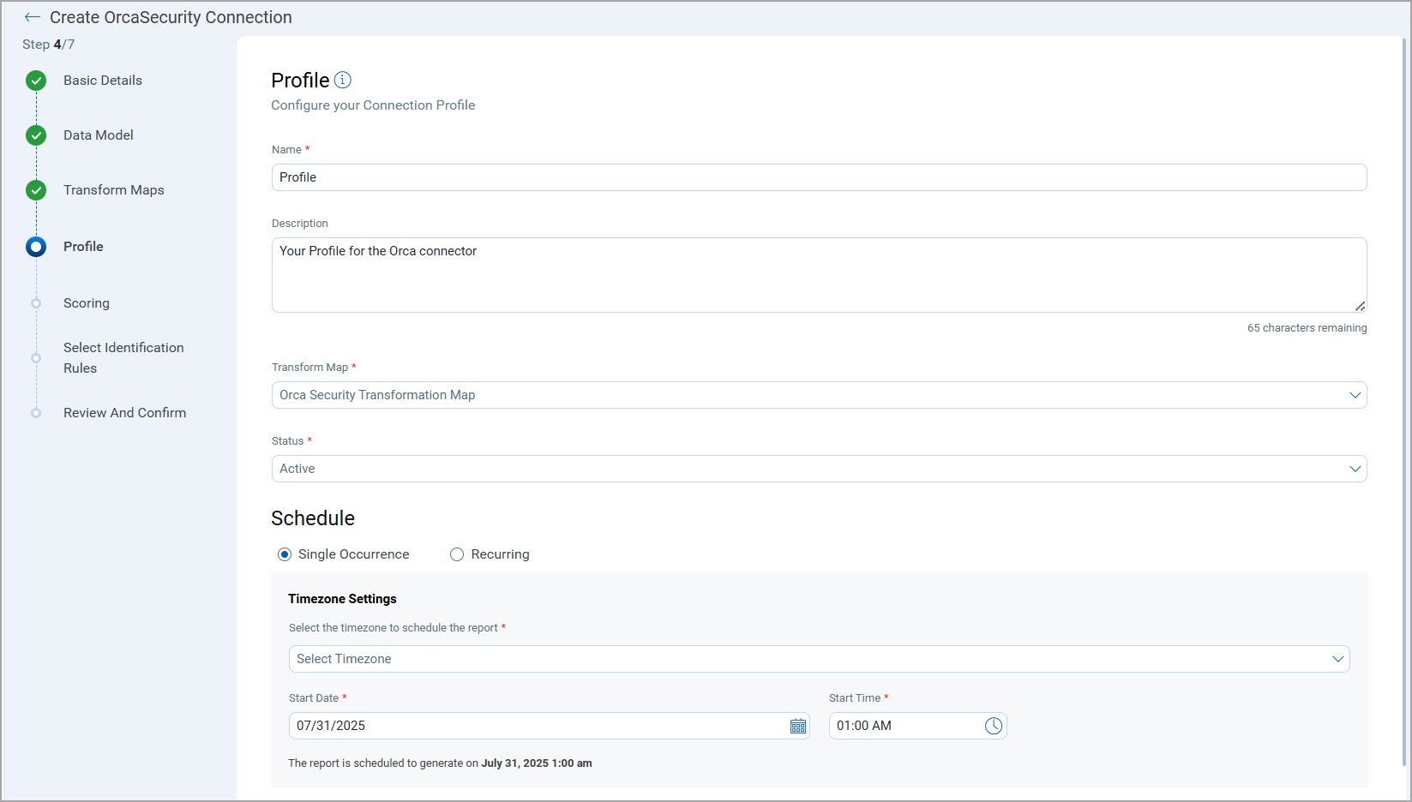Click the Start Date input field
Image resolution: width=1412 pixels, height=802 pixels.
[x=550, y=726]
